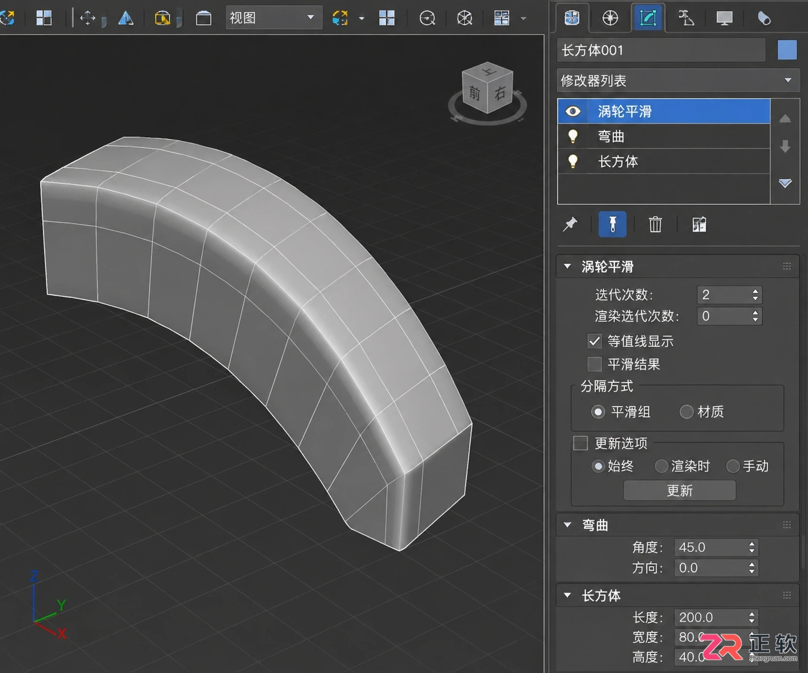The image size is (808, 673).
Task: Collapse the 长方体 parameters rollout
Action: coord(567,595)
